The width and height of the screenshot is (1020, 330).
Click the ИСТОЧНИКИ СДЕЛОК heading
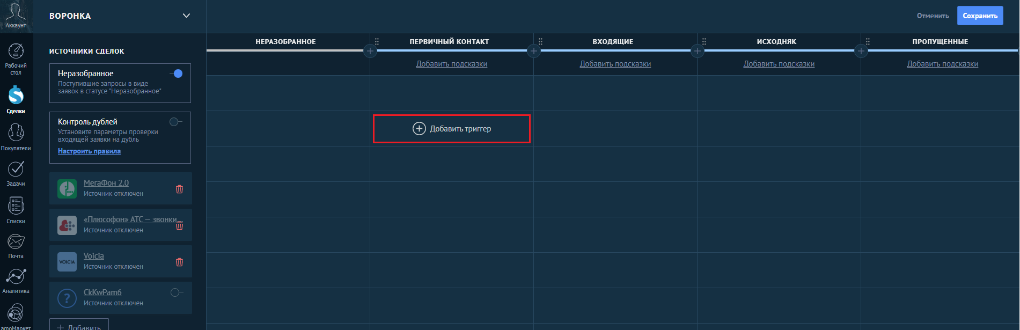86,52
